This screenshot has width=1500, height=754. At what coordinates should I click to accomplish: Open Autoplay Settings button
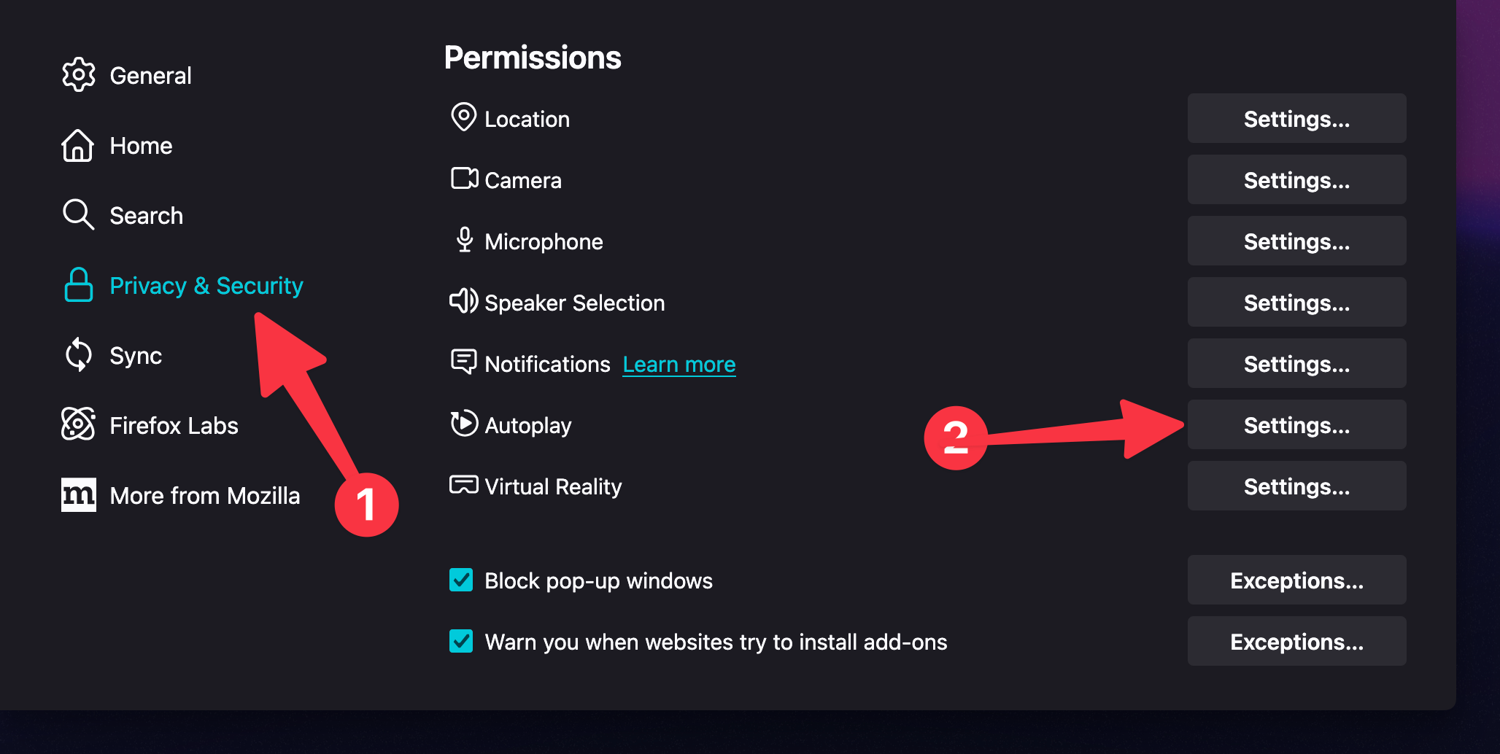[x=1296, y=424]
